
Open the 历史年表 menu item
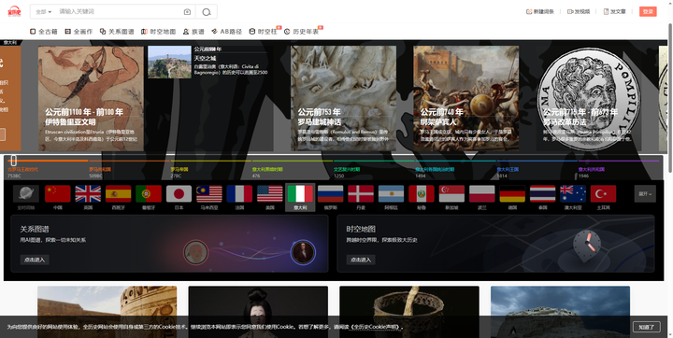point(302,32)
